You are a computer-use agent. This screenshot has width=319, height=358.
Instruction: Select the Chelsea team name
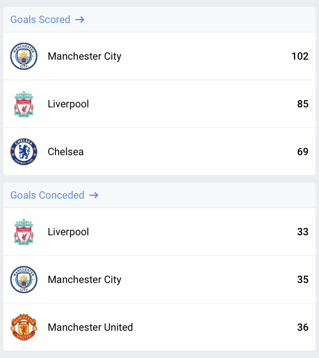click(66, 152)
